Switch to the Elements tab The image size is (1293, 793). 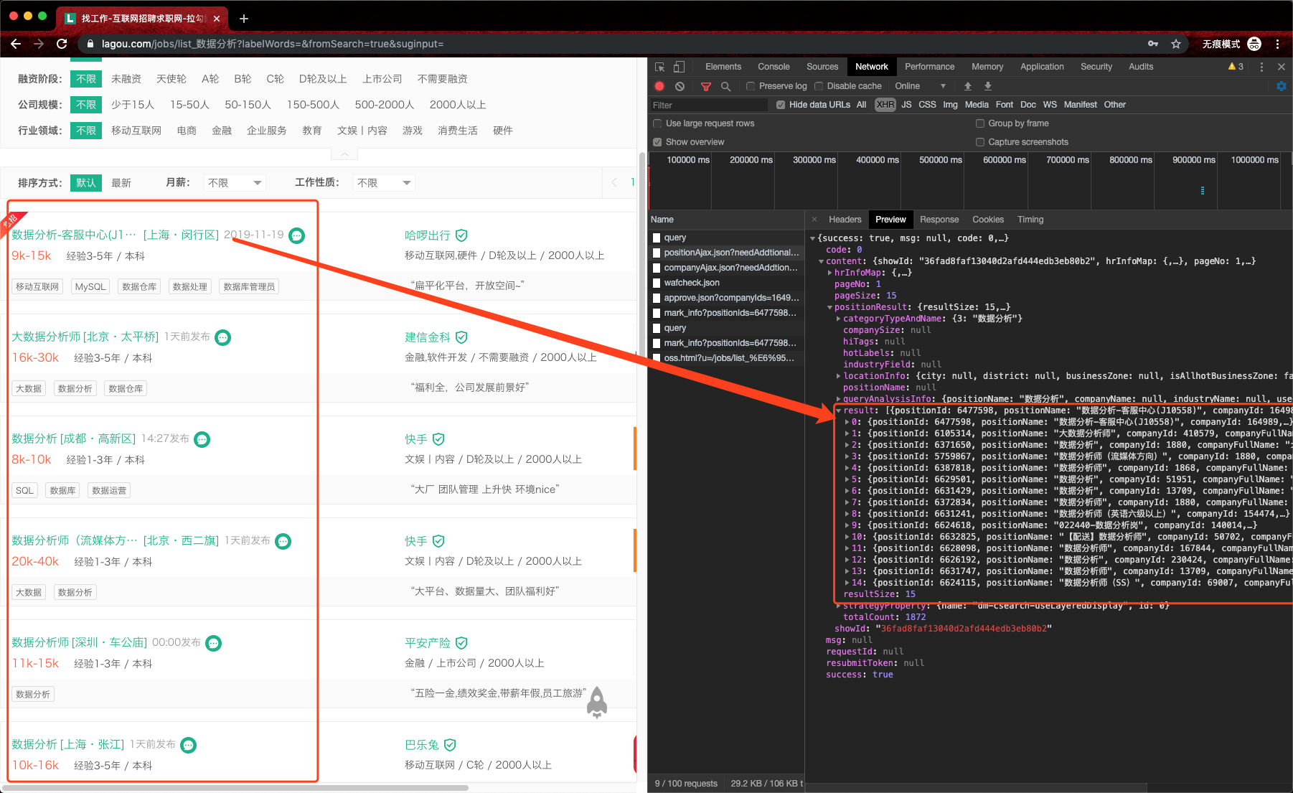(723, 67)
